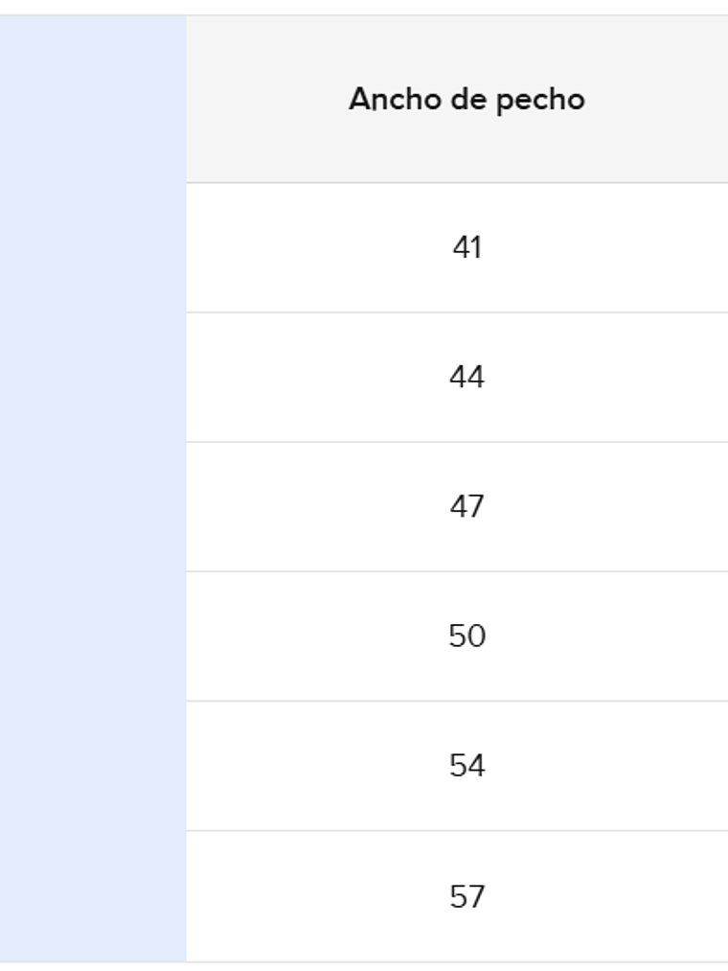Select the blue cell beside row 50
Screen dimensions: 728x971
click(93, 636)
